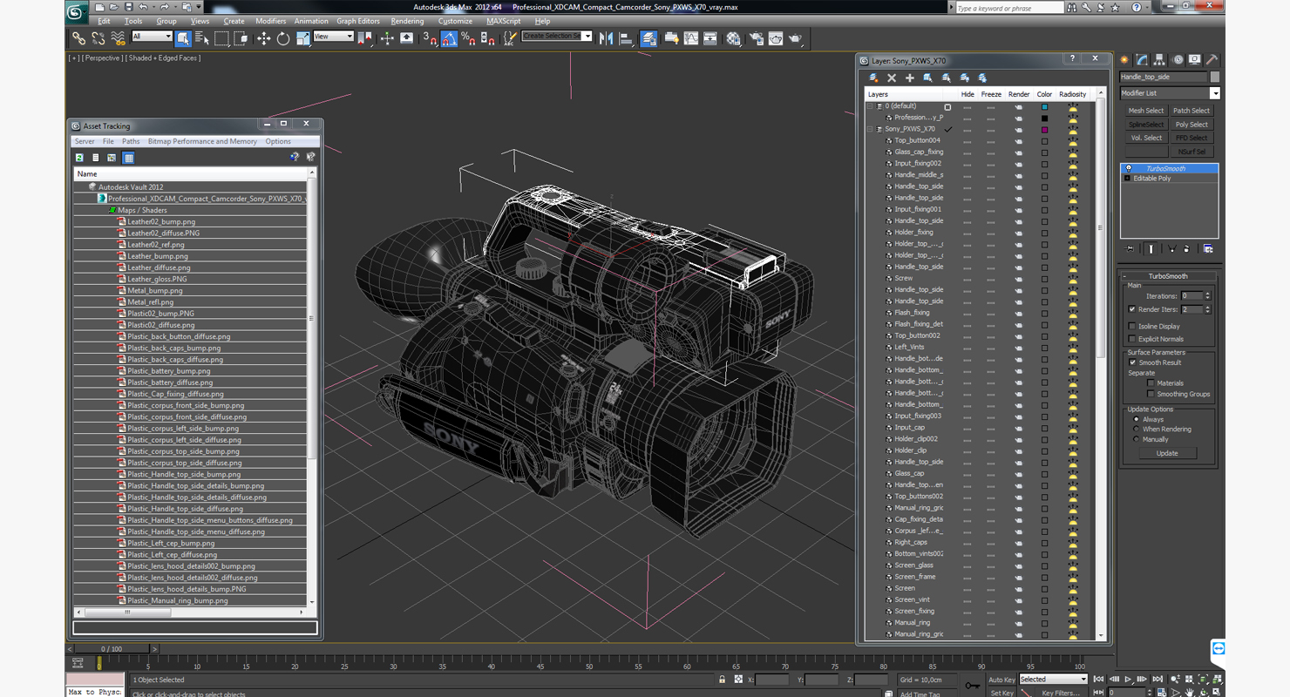This screenshot has height=697, width=1290.
Task: Open Curve Editor from toolbar
Action: [691, 38]
